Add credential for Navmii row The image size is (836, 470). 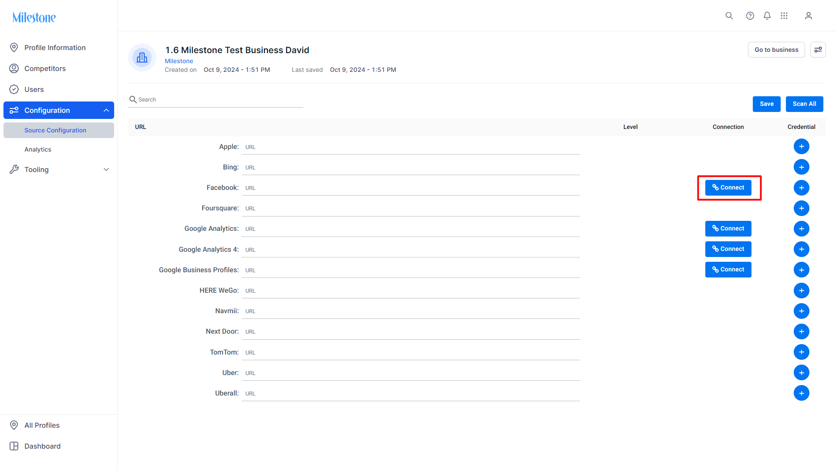click(802, 311)
